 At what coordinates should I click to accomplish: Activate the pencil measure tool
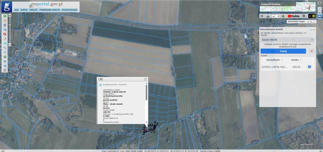(x=5, y=39)
